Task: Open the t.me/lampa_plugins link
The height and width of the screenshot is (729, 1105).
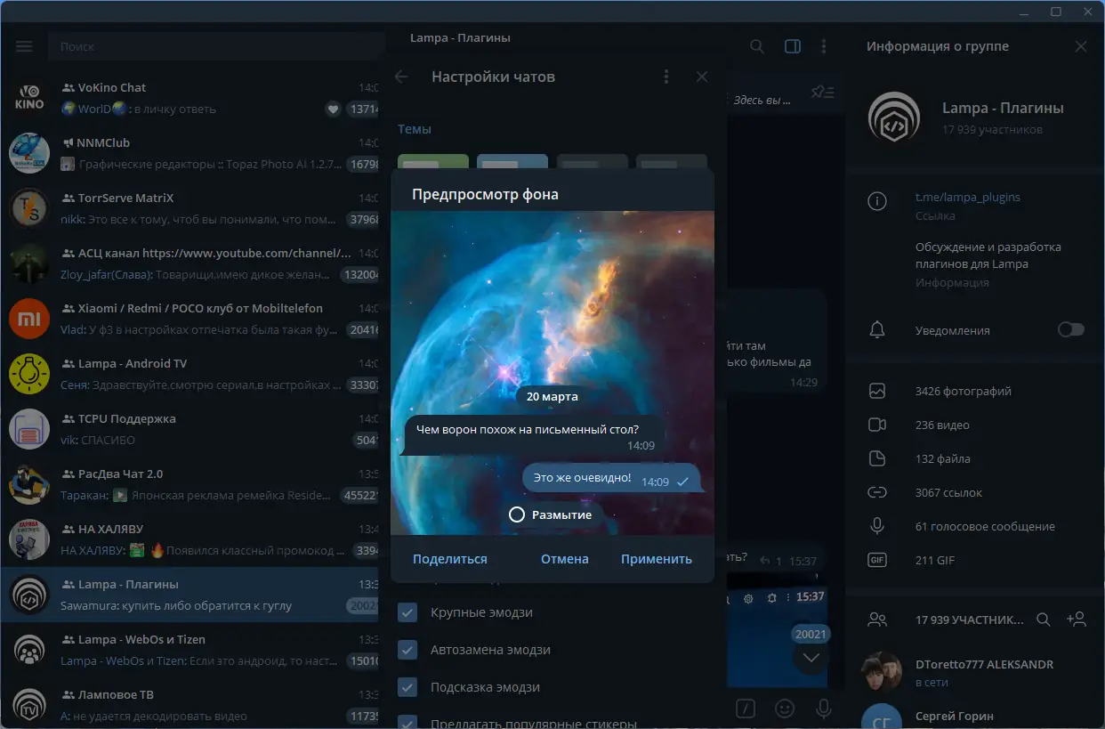Action: click(x=968, y=197)
